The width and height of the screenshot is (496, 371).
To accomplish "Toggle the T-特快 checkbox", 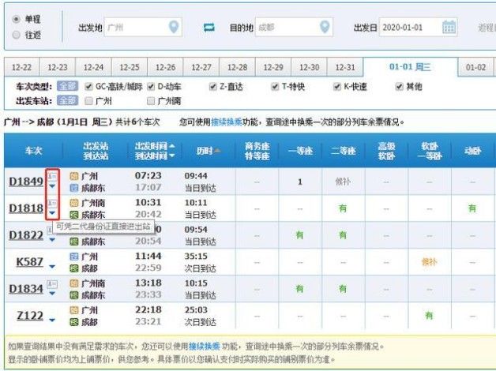I will coord(275,86).
